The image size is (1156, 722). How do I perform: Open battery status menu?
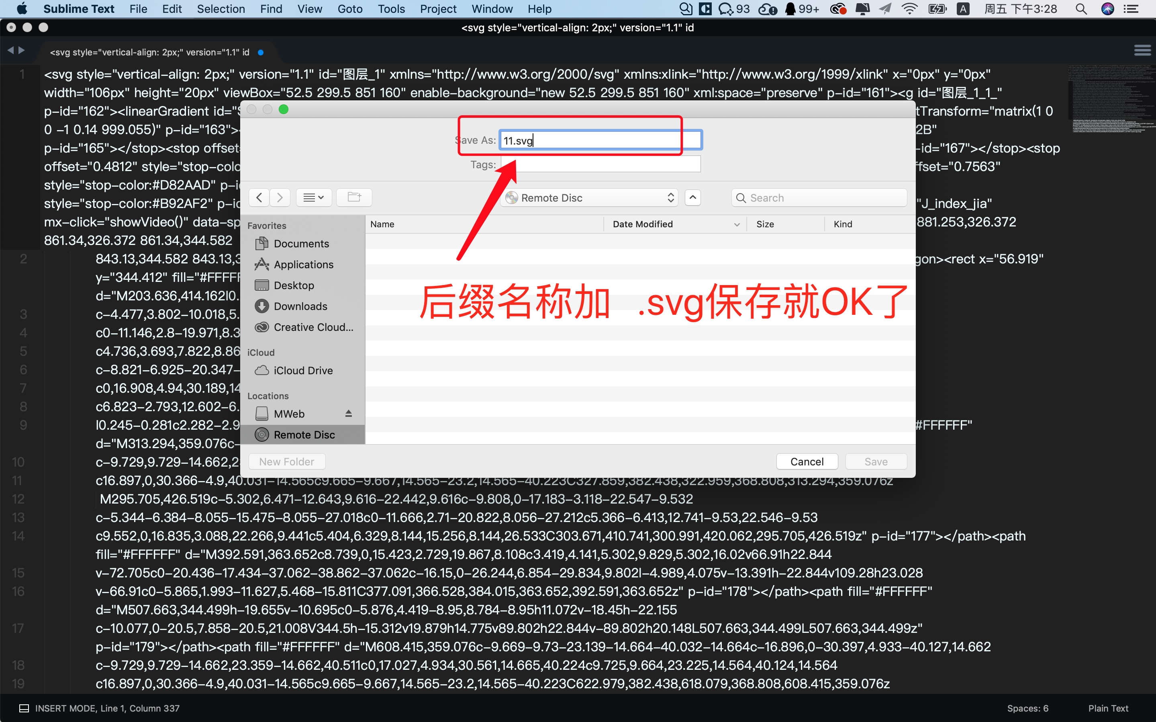click(x=937, y=9)
